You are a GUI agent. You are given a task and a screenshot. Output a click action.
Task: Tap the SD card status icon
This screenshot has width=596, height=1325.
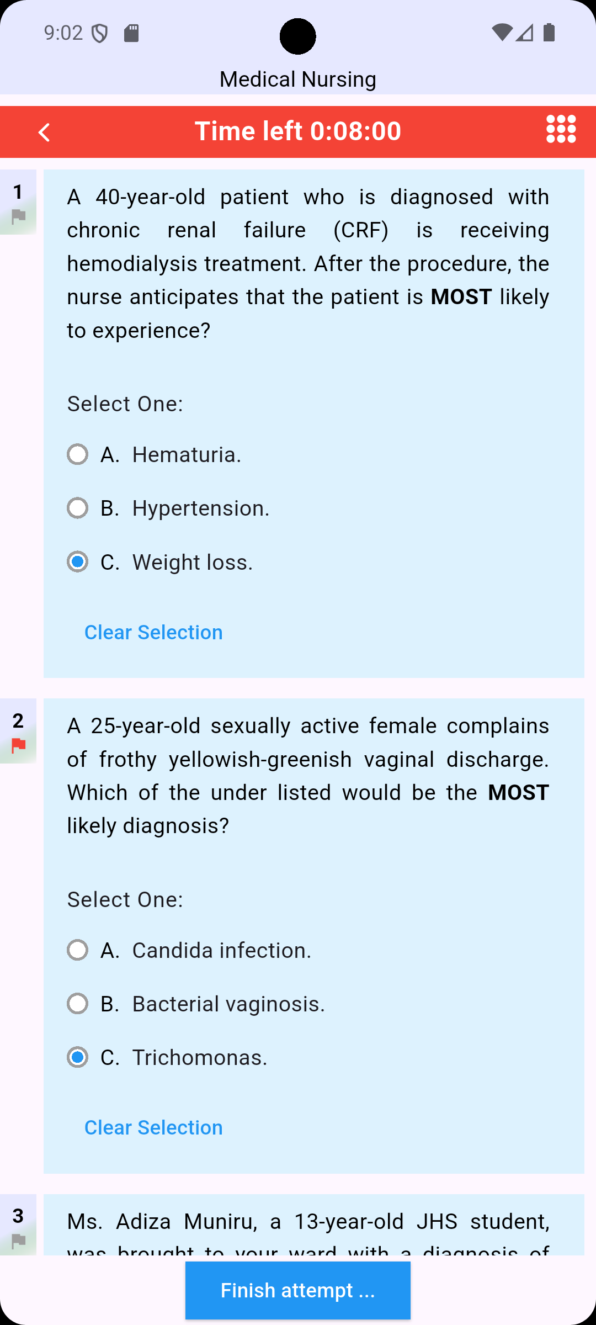131,34
